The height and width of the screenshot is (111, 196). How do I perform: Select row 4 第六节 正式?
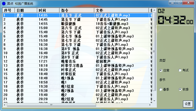click(77, 28)
